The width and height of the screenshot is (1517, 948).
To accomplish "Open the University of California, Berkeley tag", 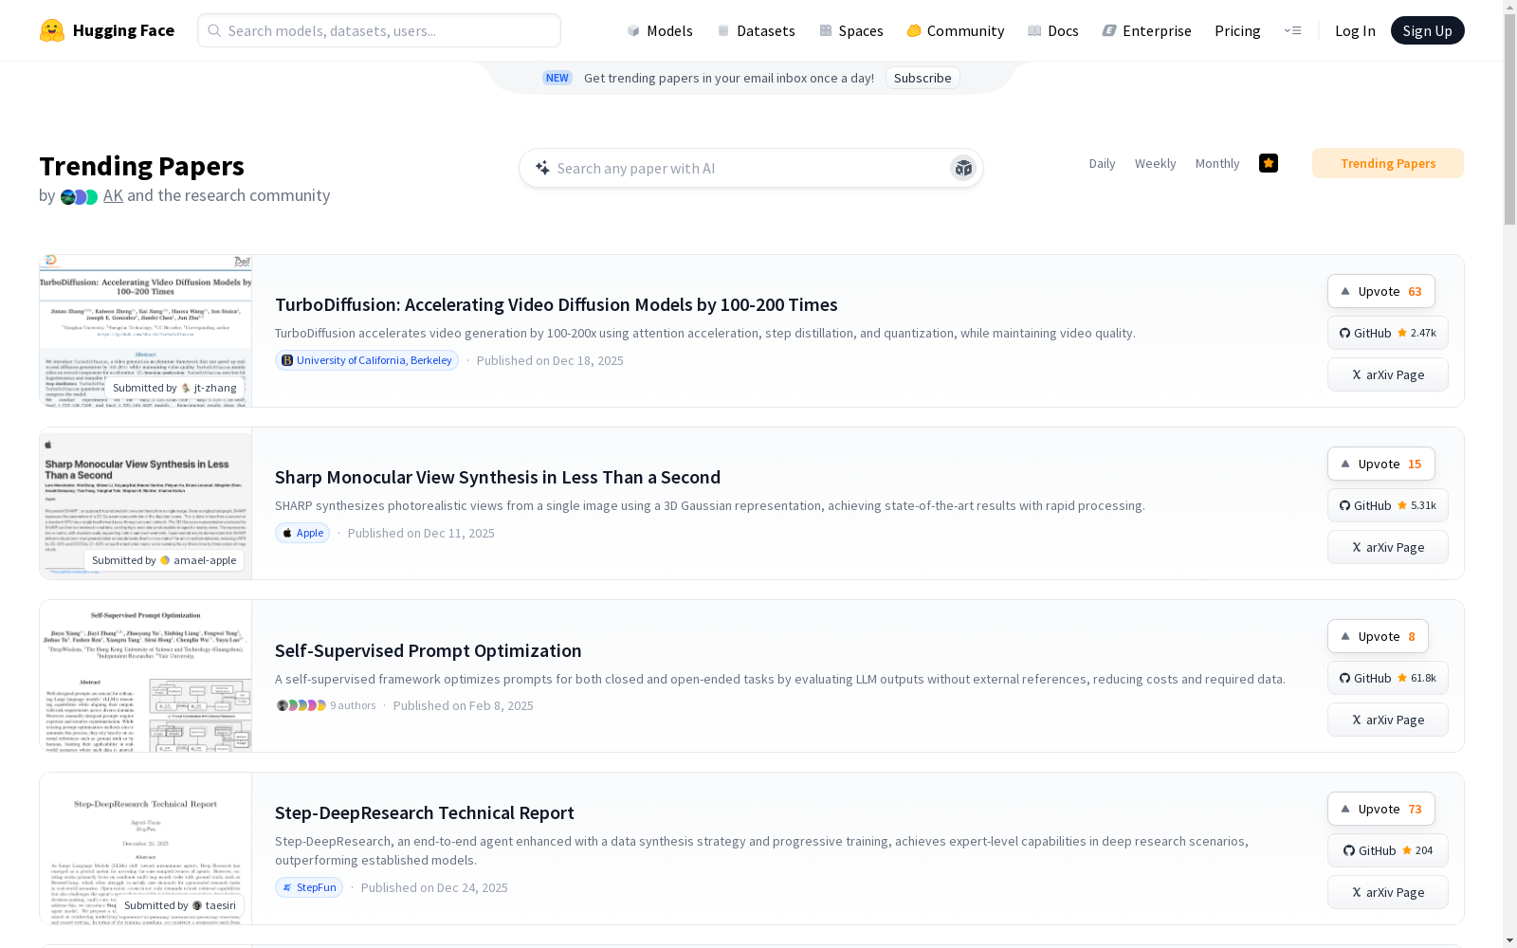I will (x=367, y=360).
